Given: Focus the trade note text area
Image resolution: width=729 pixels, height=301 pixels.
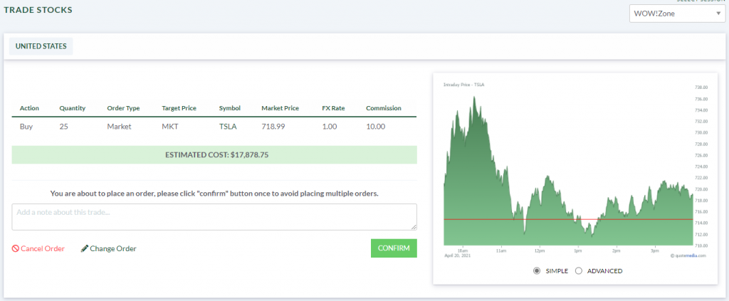Looking at the screenshot, I should (x=214, y=217).
